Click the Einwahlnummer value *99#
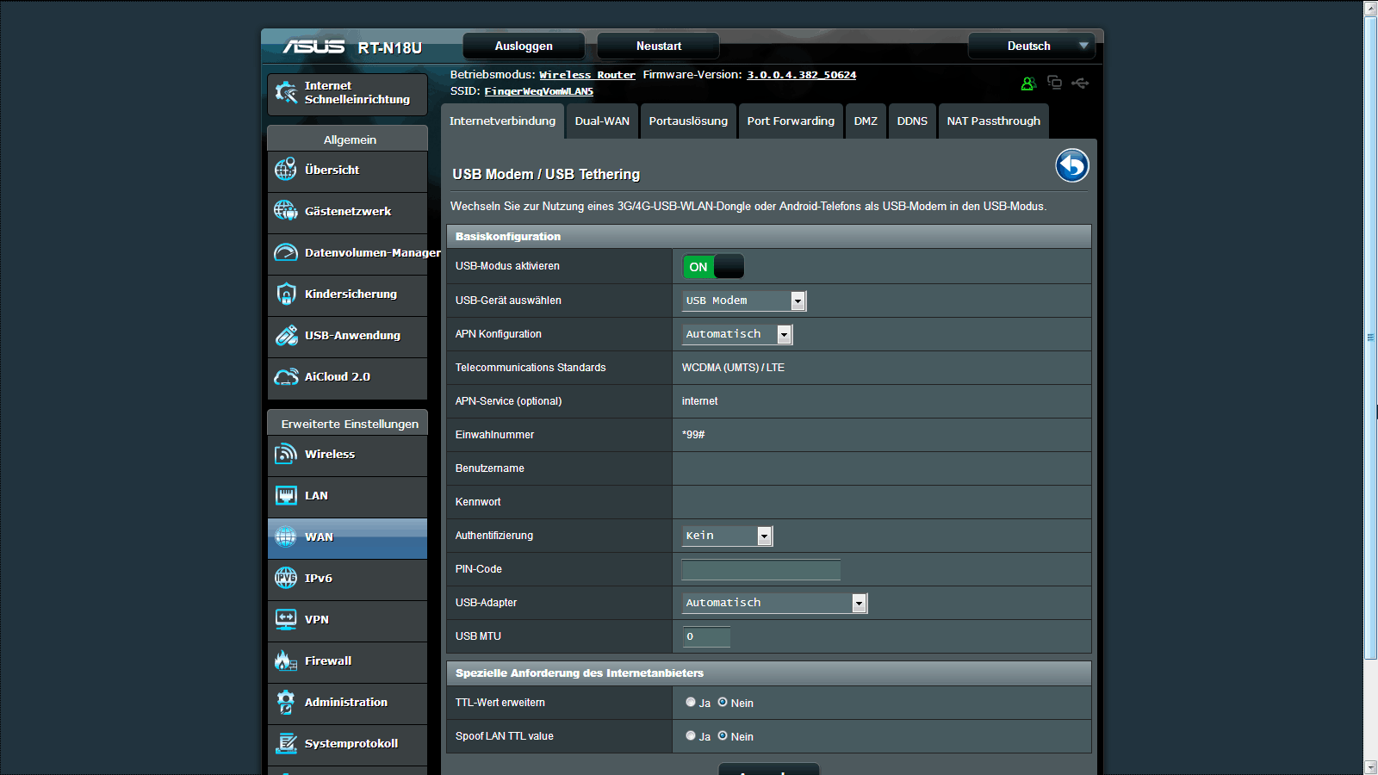Screen dimensions: 1378x775 (x=693, y=435)
